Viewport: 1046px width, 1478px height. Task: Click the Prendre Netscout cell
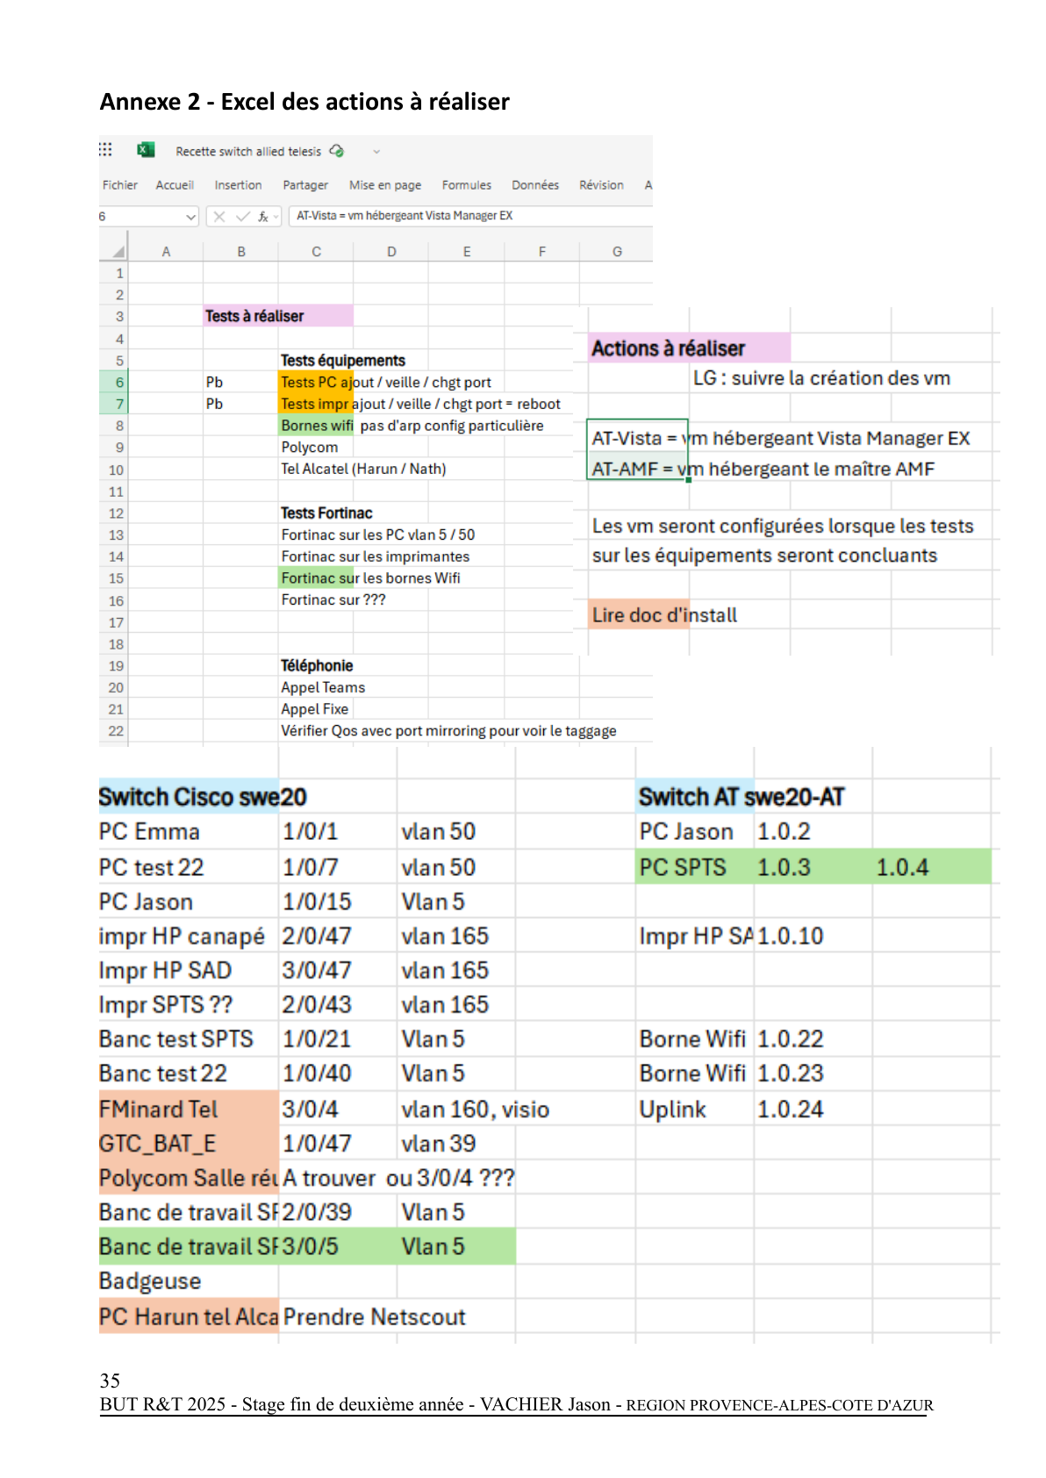(x=375, y=1317)
